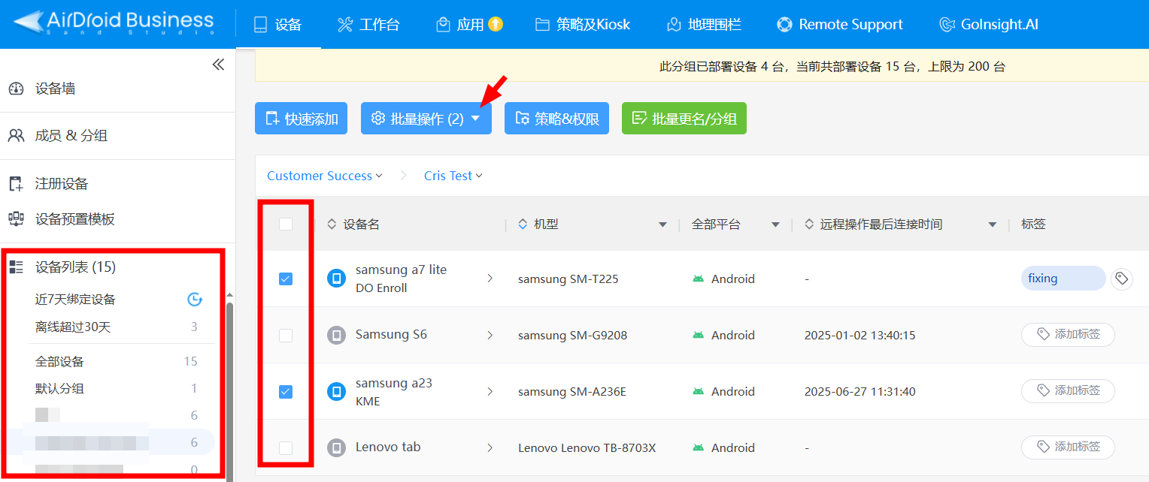The width and height of the screenshot is (1149, 482).
Task: Click the device icon for samsung a23
Action: click(x=336, y=391)
